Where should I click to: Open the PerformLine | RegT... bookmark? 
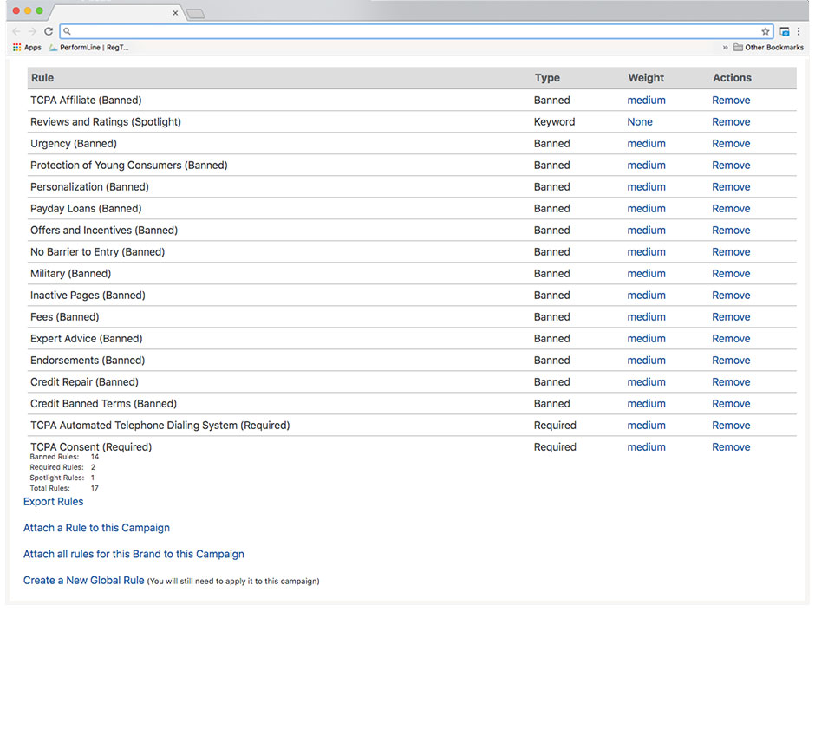[89, 48]
